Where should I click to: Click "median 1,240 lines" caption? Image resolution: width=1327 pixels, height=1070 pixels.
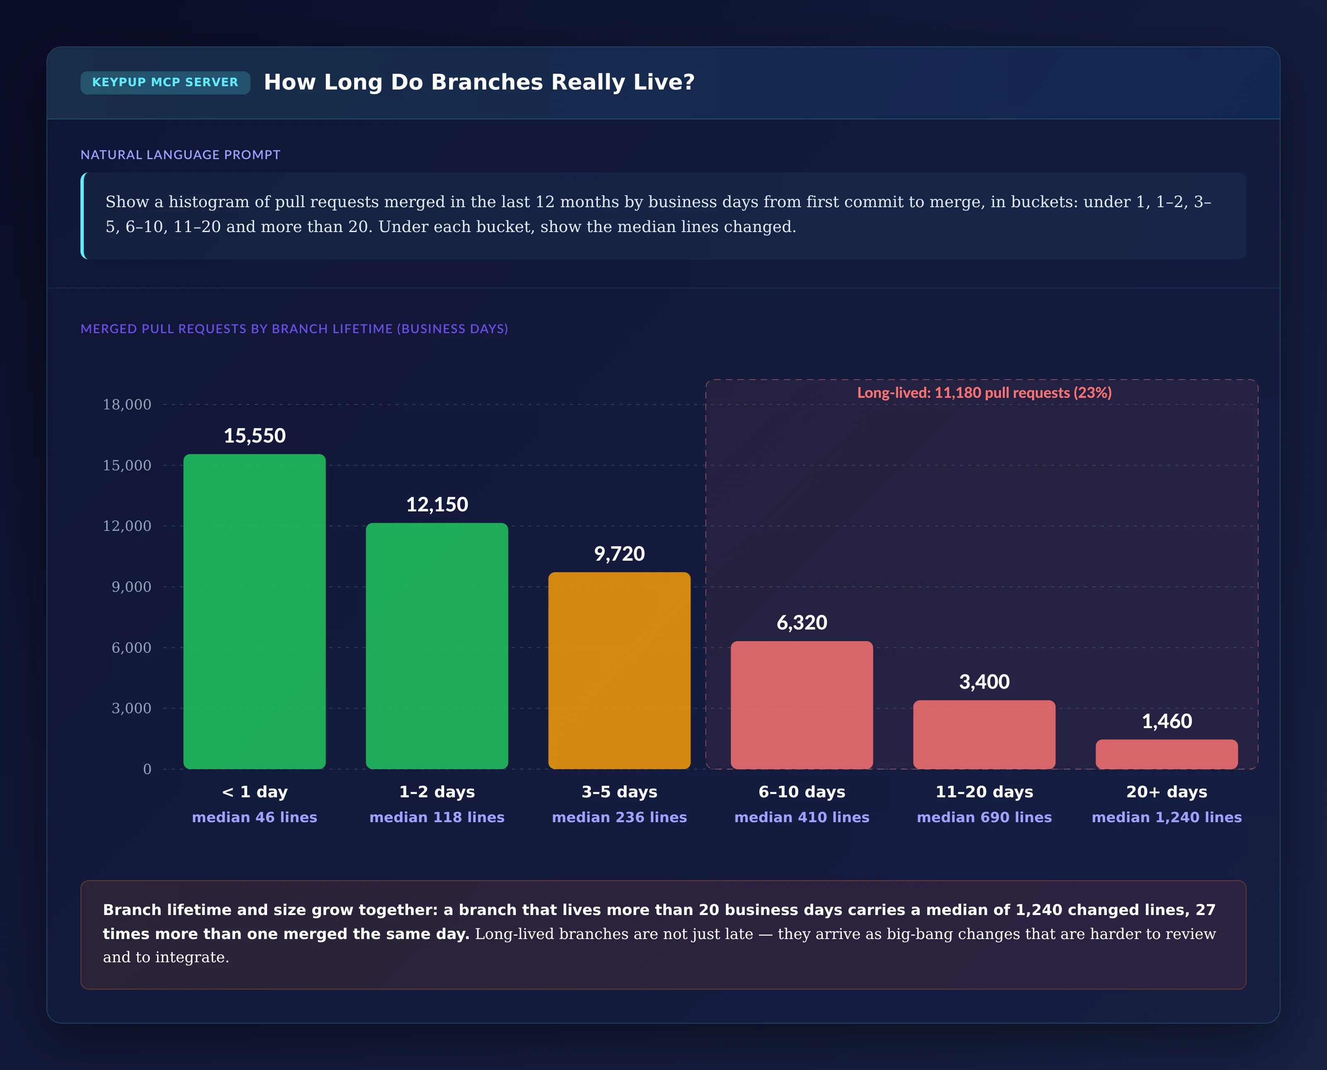[x=1167, y=817]
